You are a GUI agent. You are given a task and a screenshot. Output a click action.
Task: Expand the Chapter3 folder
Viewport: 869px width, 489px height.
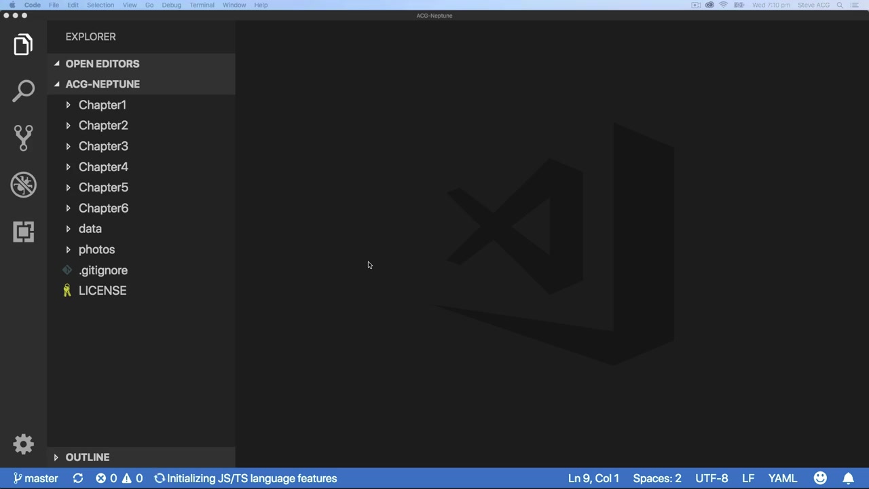(x=68, y=146)
